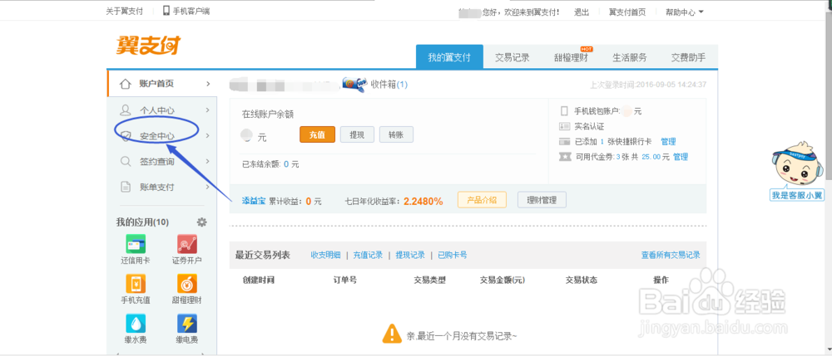
Task: Open the 已购卡号 link
Action: [453, 255]
